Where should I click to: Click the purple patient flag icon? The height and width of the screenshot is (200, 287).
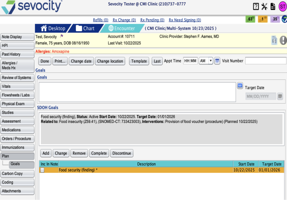(x=62, y=35)
